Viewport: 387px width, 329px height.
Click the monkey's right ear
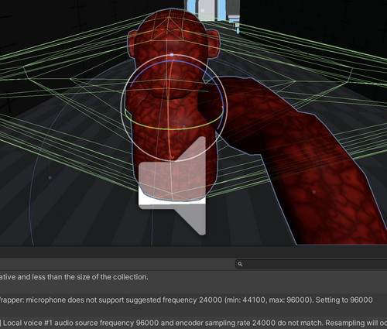(x=214, y=44)
